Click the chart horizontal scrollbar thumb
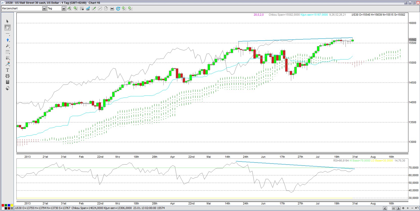Viewport: 420px width, 211px height. click(x=393, y=208)
